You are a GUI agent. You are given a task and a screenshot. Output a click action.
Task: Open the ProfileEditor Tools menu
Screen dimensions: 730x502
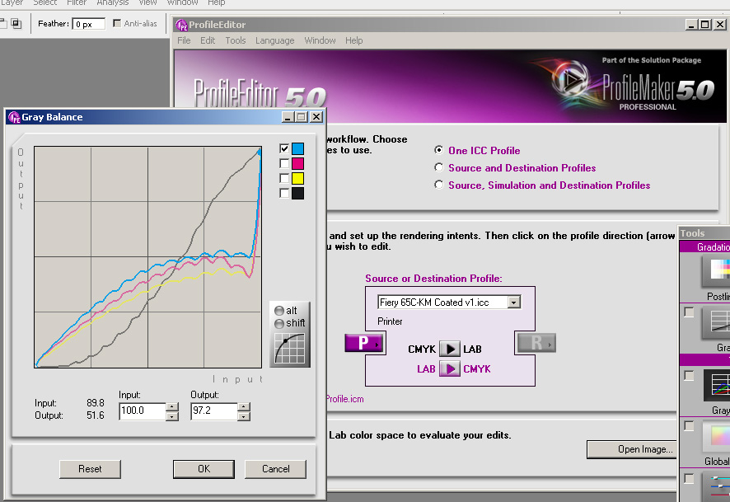point(236,40)
